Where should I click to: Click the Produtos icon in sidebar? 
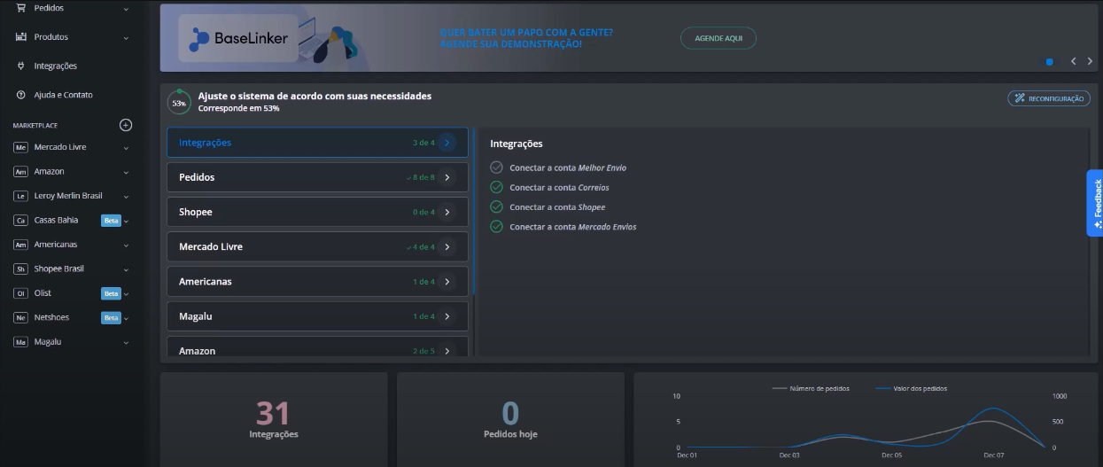21,37
